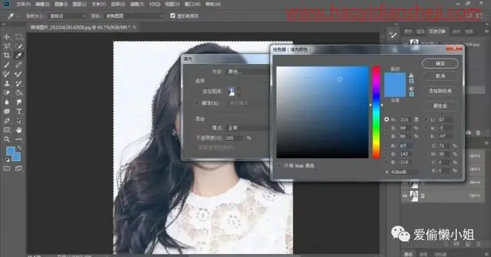
Task: Click Cancel in the Color Picker
Action: (x=440, y=76)
